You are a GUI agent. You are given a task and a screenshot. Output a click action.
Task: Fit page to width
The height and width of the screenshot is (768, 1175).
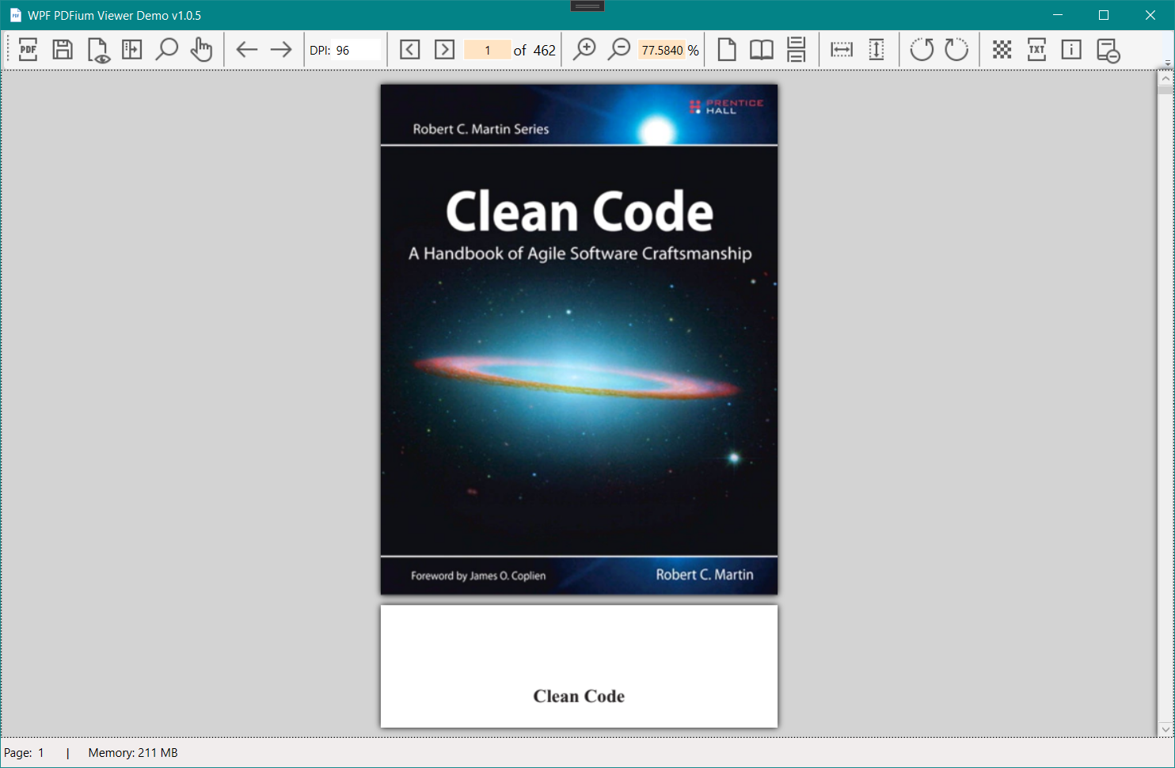pos(842,50)
